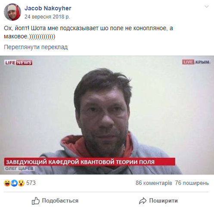The width and height of the screenshot is (214, 209).
Task: Expand the post options chevron menu
Action: (207, 6)
